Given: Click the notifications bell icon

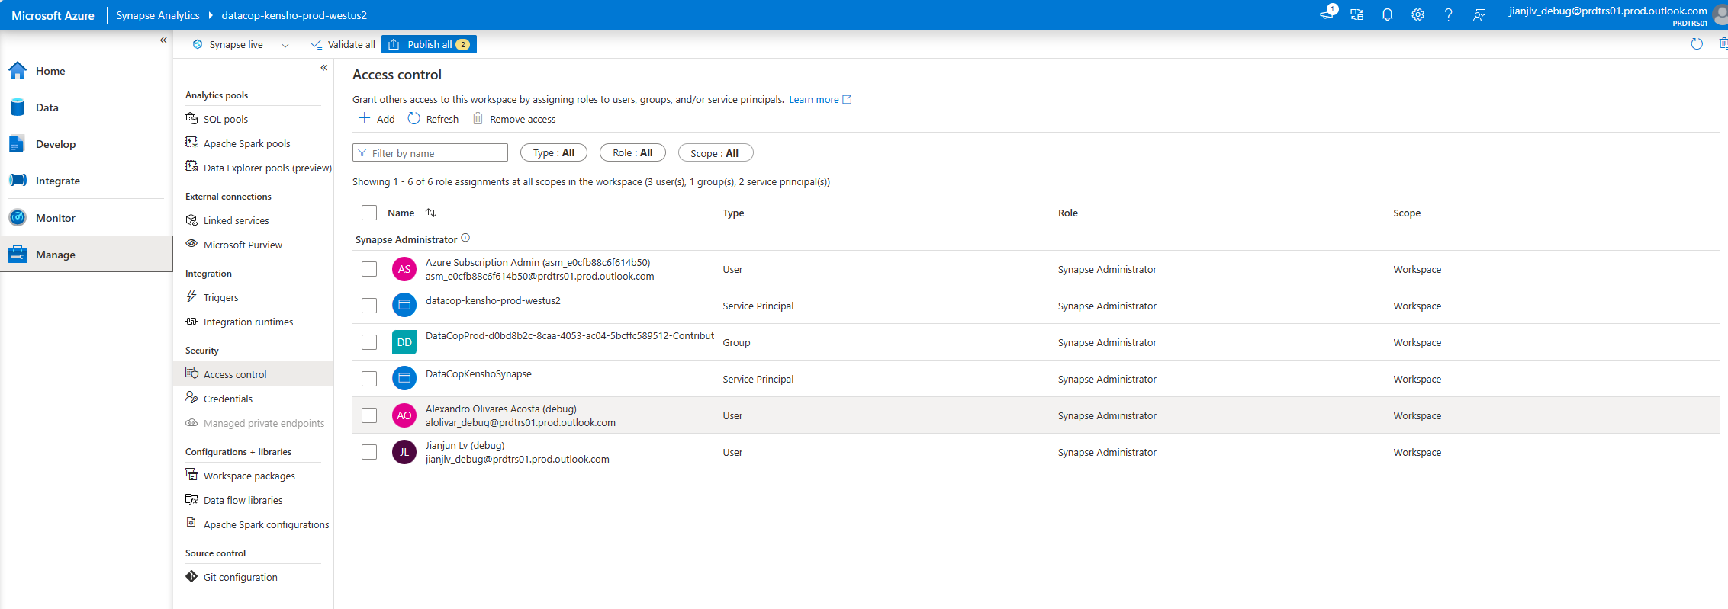Looking at the screenshot, I should click(x=1387, y=14).
